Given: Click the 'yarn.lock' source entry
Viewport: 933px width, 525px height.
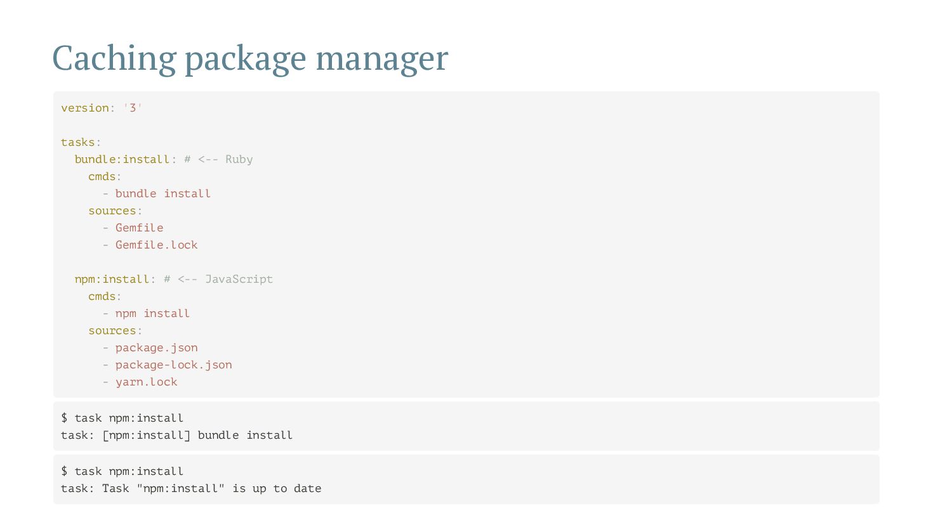Looking at the screenshot, I should [x=146, y=382].
